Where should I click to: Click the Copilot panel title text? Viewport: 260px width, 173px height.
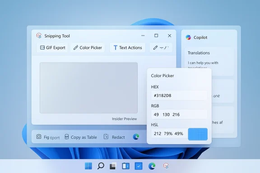point(200,37)
